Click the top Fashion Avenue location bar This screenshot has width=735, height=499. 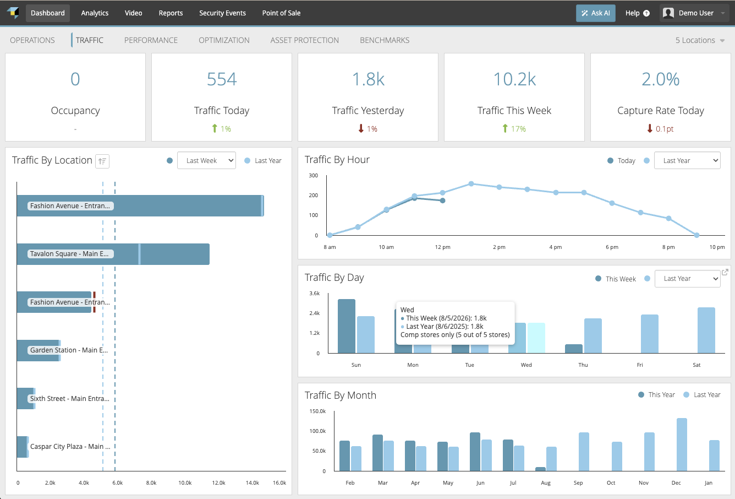[x=140, y=205]
